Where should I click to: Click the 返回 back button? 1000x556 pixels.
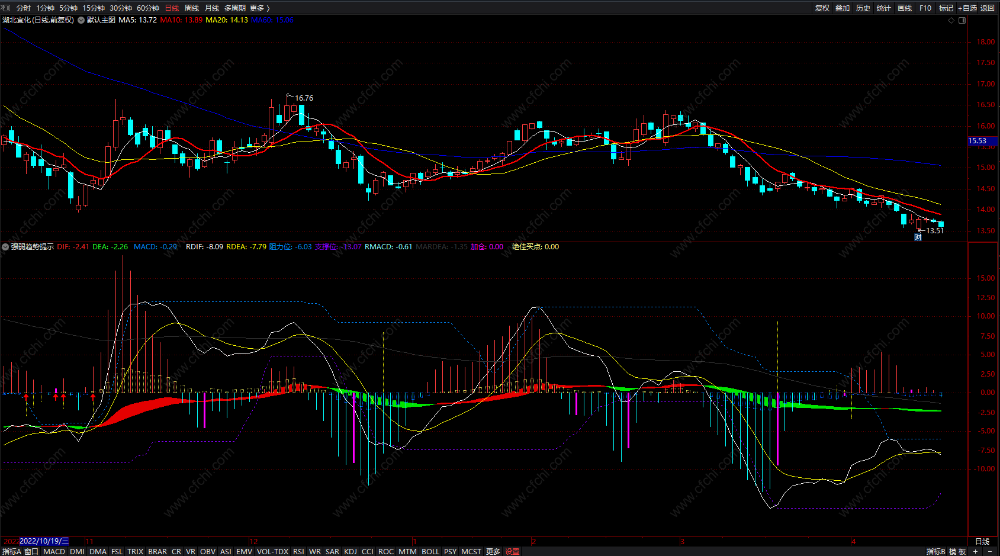(x=988, y=8)
